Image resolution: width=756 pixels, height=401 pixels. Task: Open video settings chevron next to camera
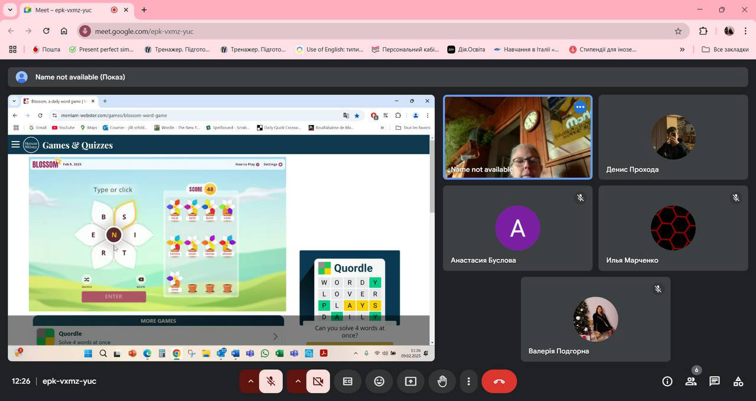coord(298,382)
